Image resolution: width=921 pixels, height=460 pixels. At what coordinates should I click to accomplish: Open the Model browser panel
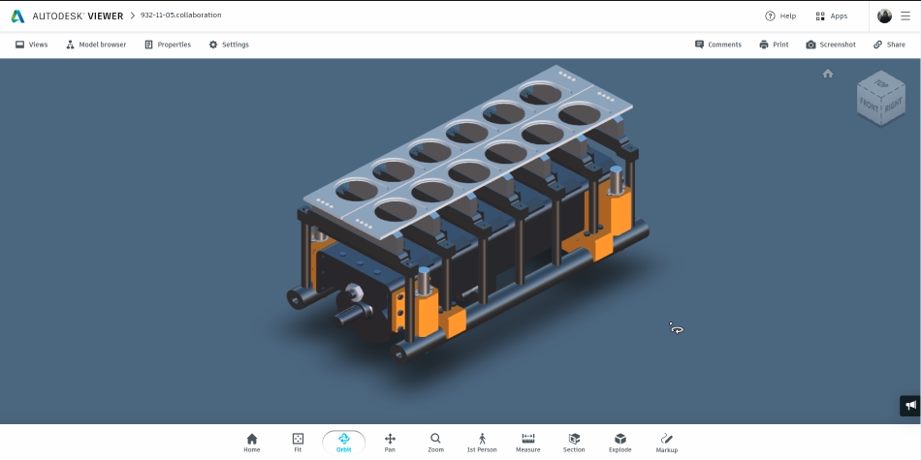click(96, 45)
